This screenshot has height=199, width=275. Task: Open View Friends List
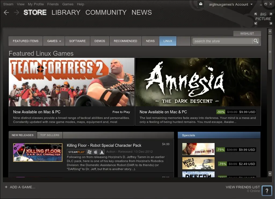click(x=243, y=187)
